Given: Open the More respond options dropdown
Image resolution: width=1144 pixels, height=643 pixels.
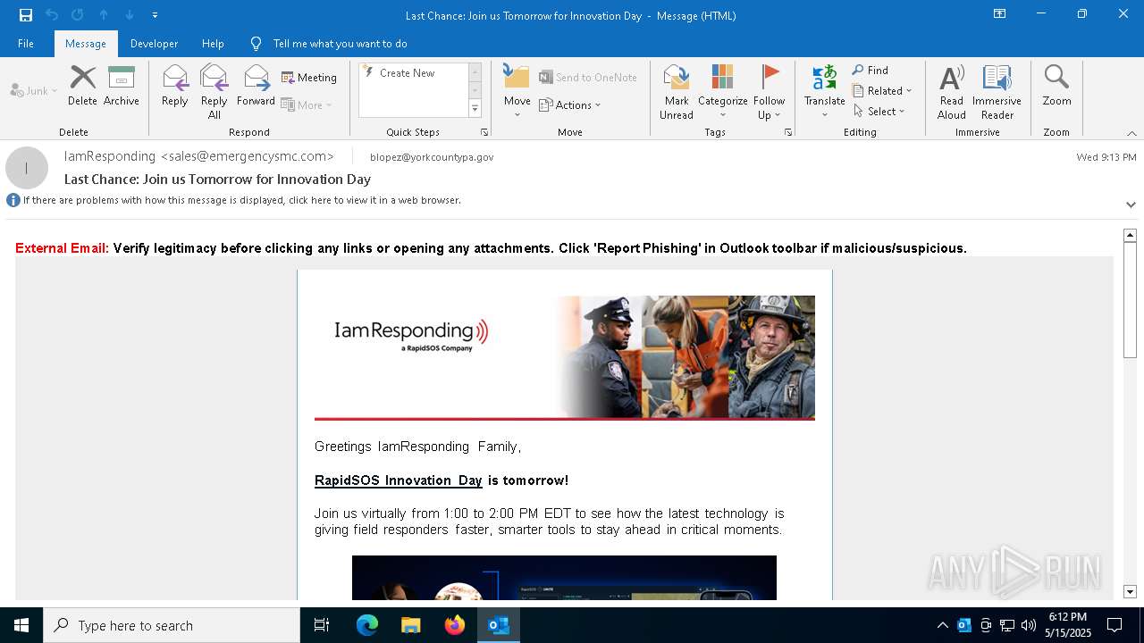Looking at the screenshot, I should pos(307,104).
